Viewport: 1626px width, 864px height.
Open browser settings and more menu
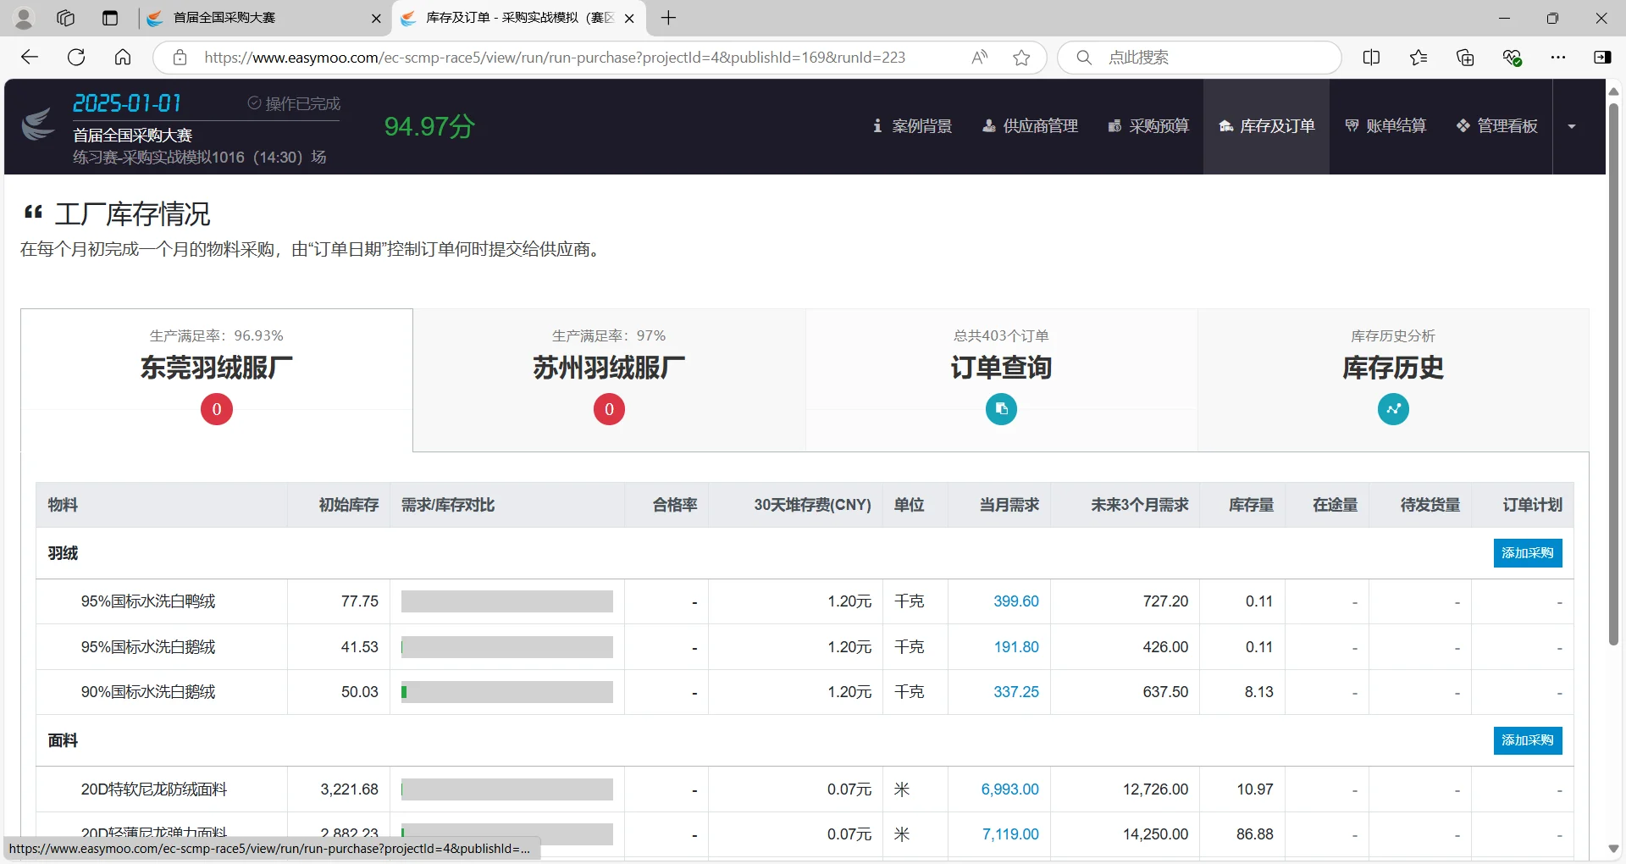coord(1558,58)
